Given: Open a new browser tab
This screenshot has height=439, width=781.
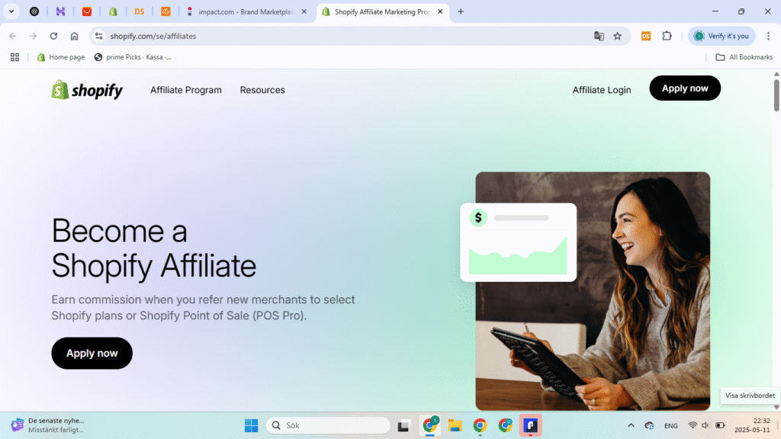Looking at the screenshot, I should 461,11.
